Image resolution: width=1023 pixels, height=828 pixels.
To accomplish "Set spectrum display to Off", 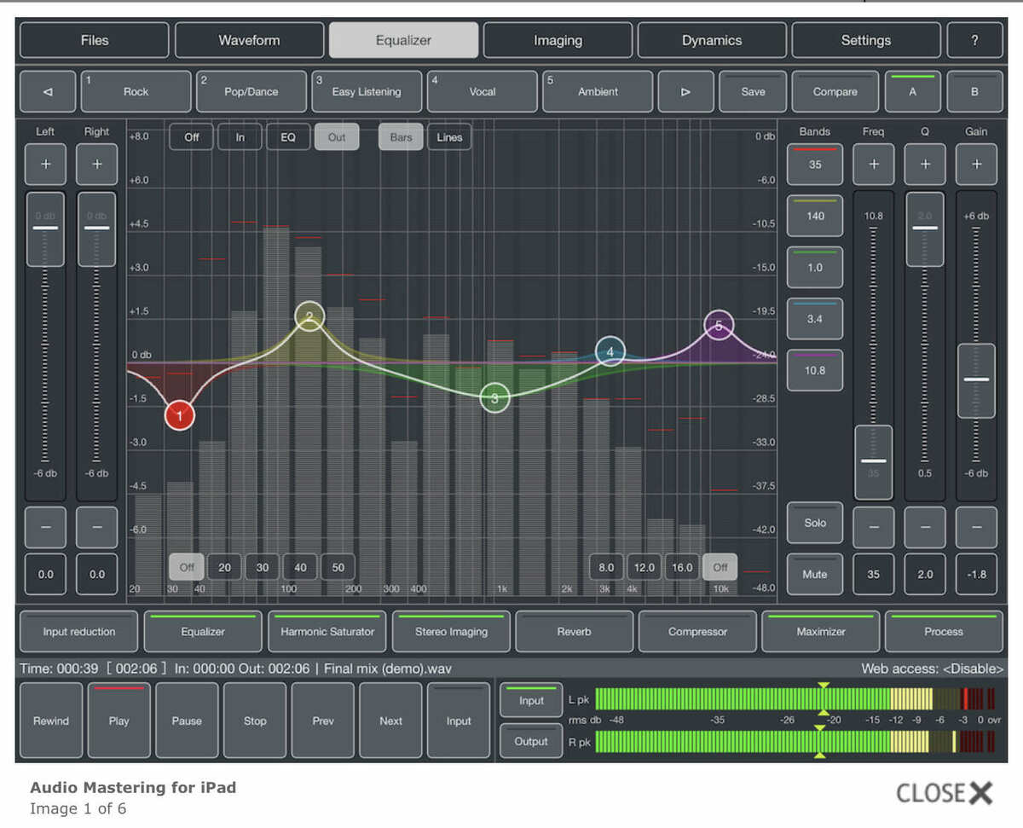I will tap(192, 136).
